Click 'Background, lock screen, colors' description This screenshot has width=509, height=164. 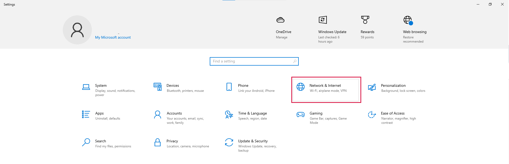pos(403,91)
